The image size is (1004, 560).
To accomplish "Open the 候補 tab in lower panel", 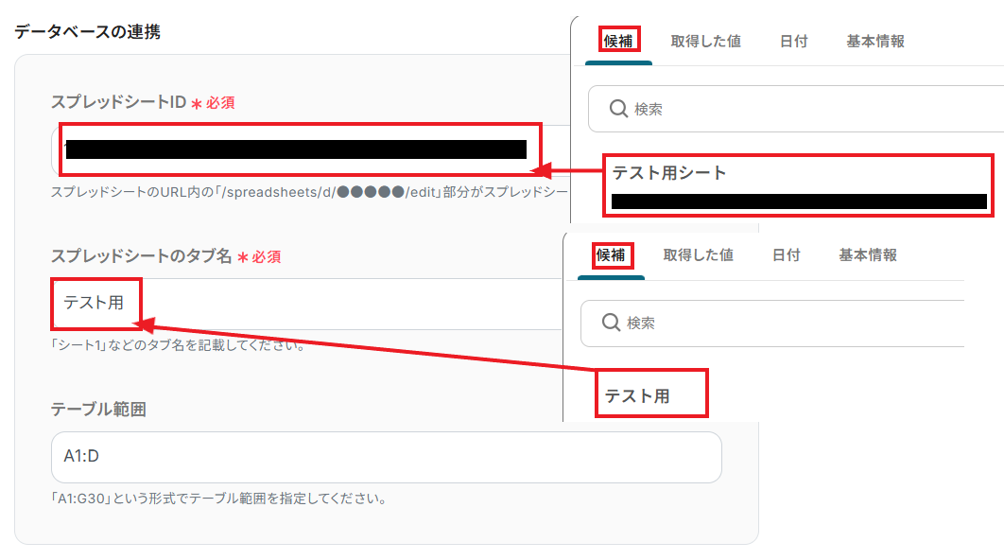I will (x=611, y=255).
